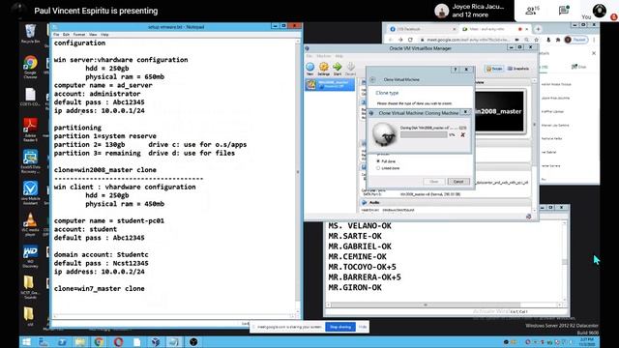Open Chrome extensions puzzle icon
619x348 pixels.
[x=557, y=40]
